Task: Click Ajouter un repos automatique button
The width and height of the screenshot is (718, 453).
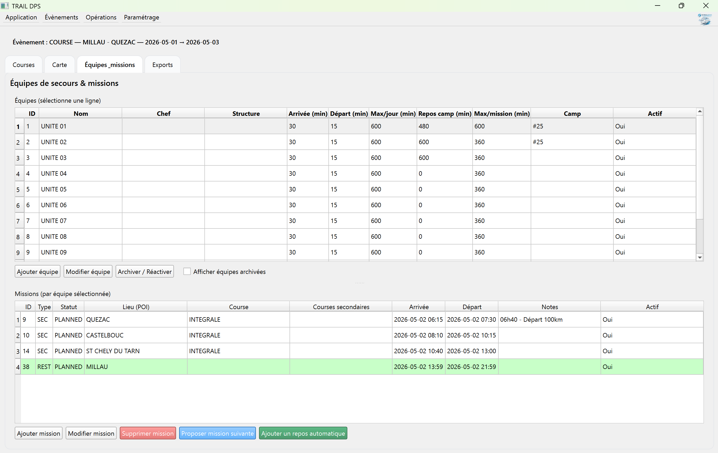Action: tap(303, 433)
